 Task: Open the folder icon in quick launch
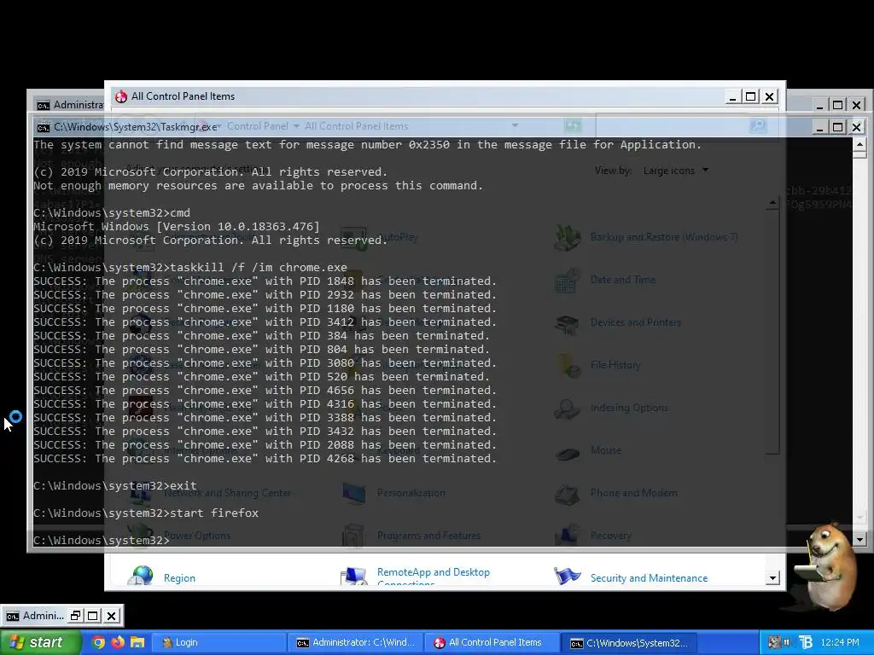(x=137, y=642)
